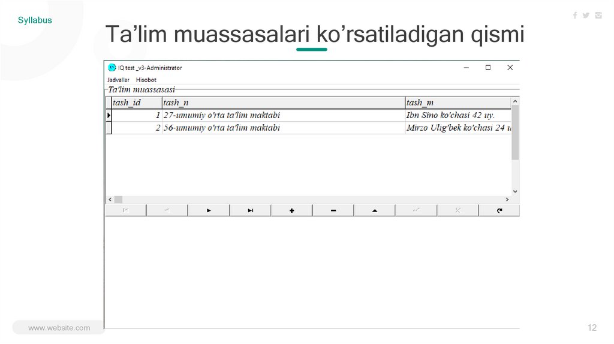Refresh data navigator button
The height and width of the screenshot is (344, 614).
(499, 210)
